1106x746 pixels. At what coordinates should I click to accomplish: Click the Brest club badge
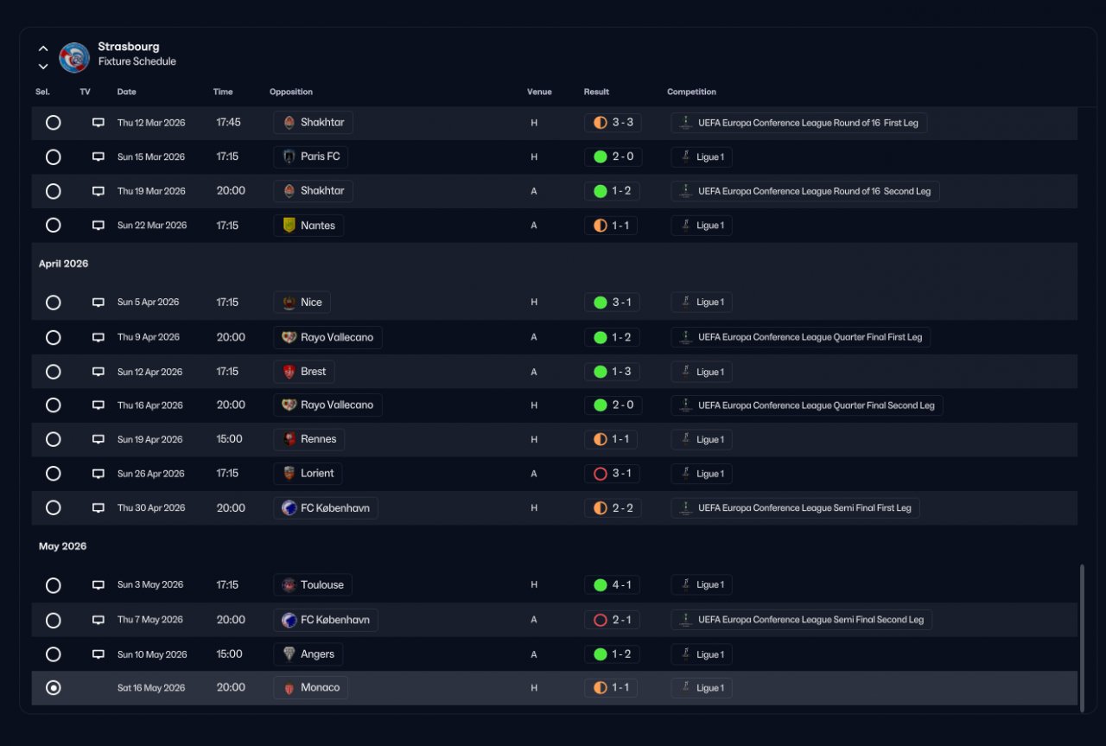tap(289, 372)
